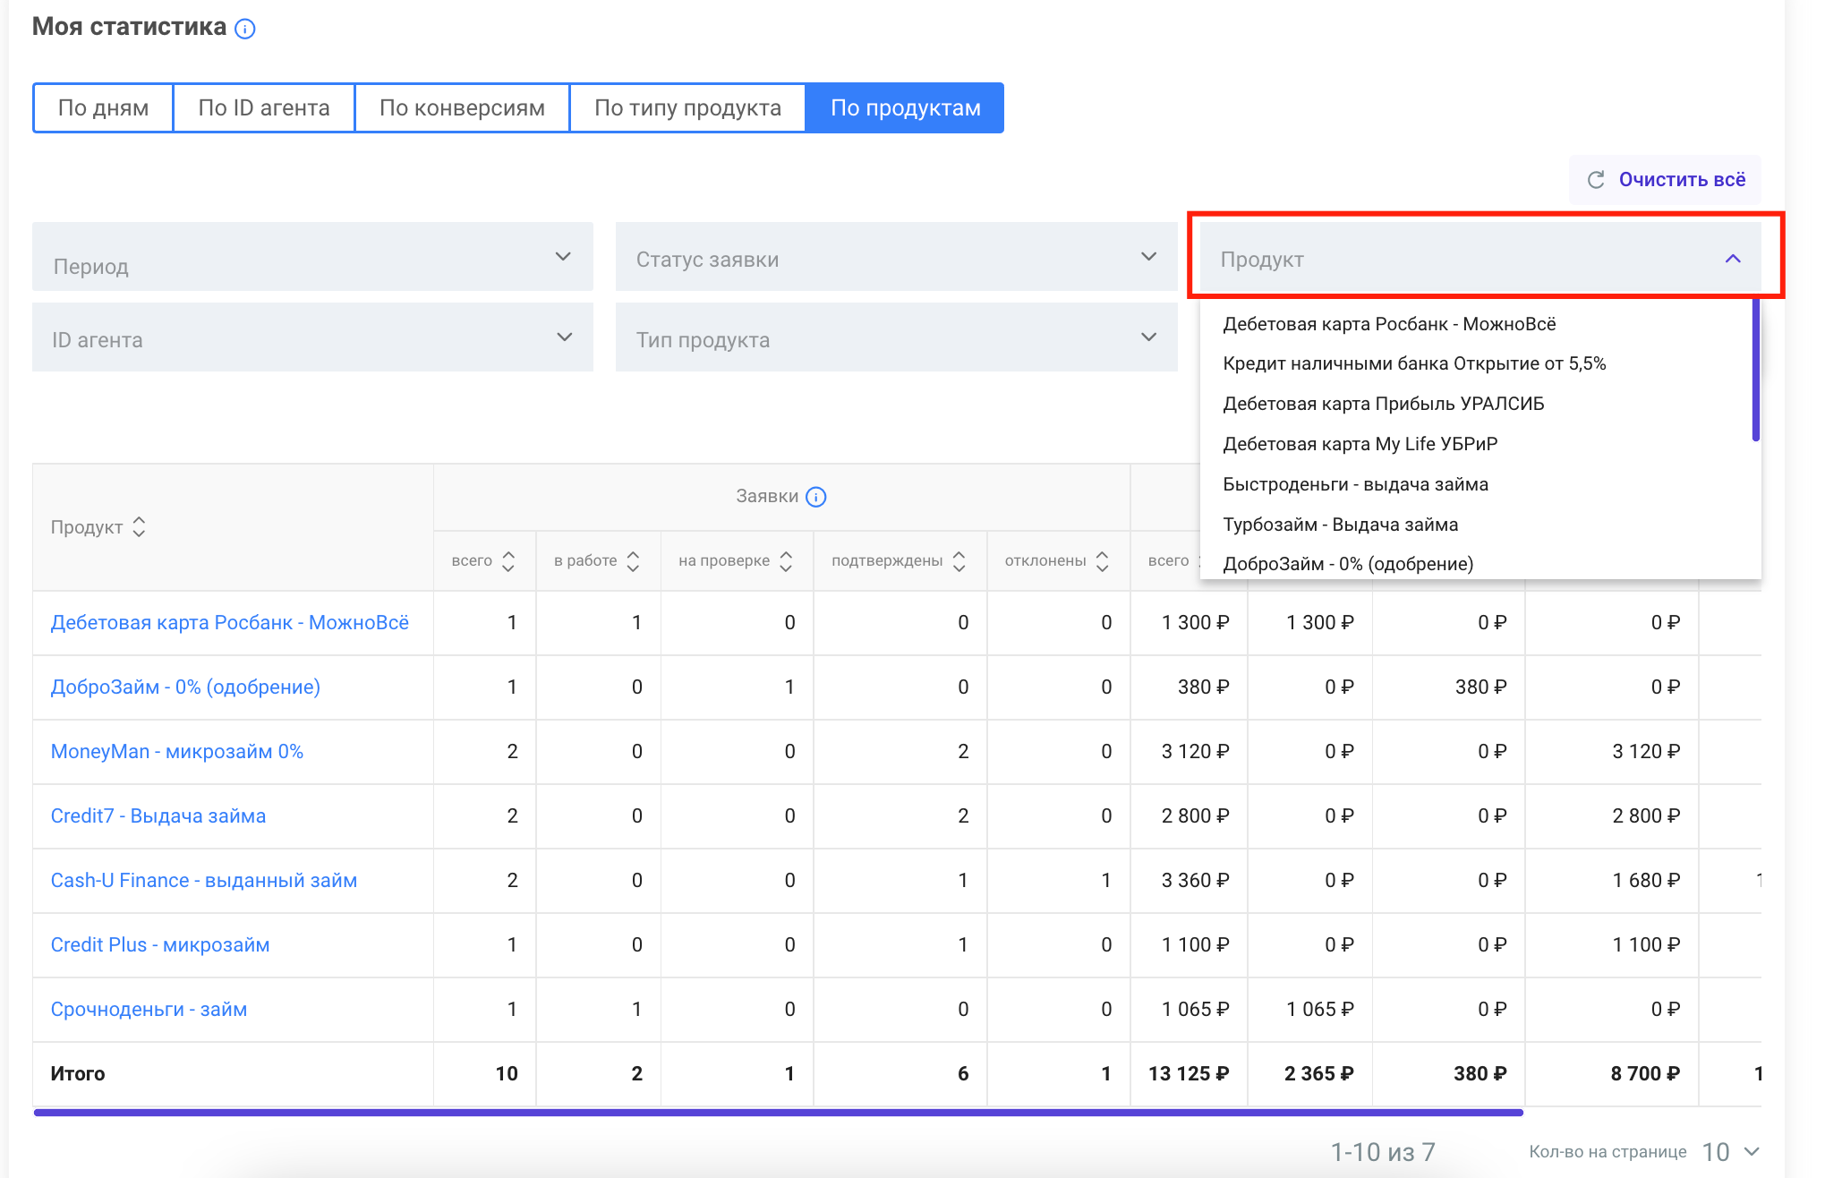Pick Быстроденьги - выдача займа option
The height and width of the screenshot is (1178, 1842).
click(1356, 484)
